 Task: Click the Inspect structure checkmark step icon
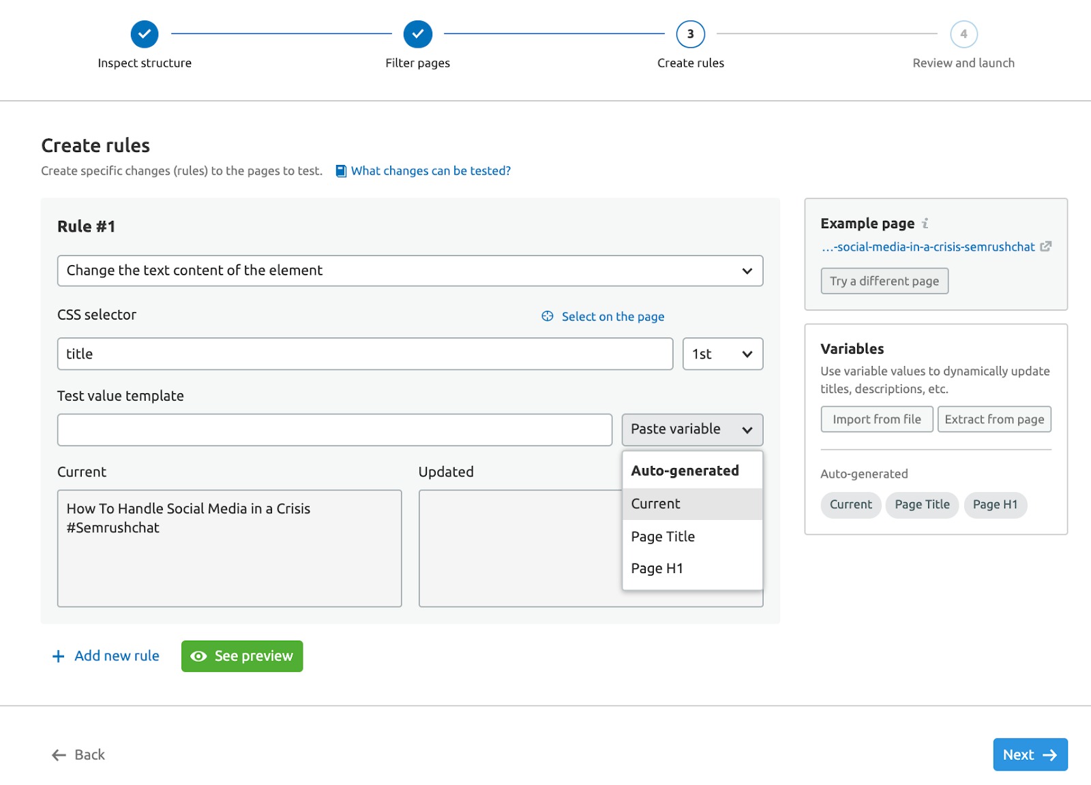click(x=145, y=34)
